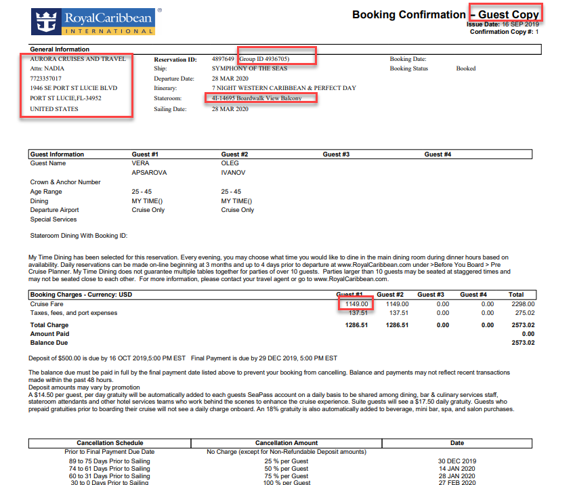Screen dimensions: 575x485
Task: Click the Royal Caribbean crown anchor logo
Action: 46,20
